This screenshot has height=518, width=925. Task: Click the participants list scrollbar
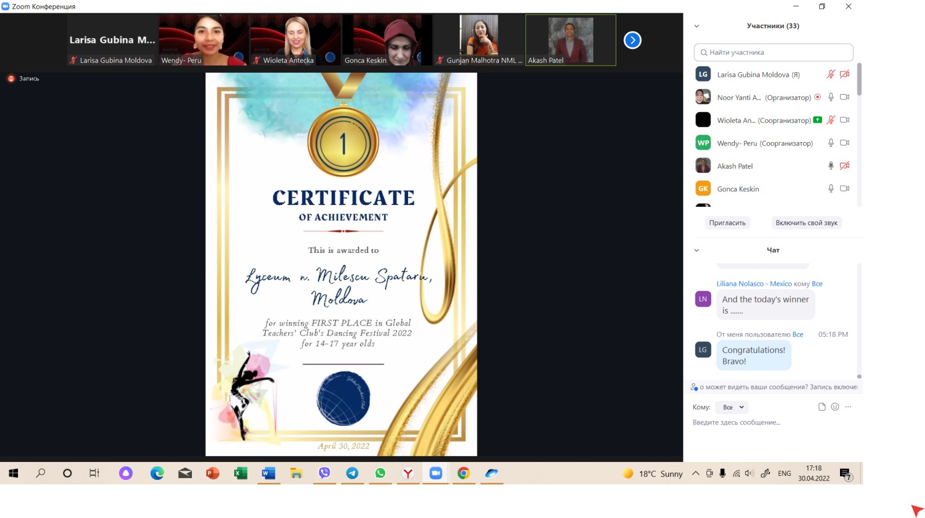coord(859,81)
